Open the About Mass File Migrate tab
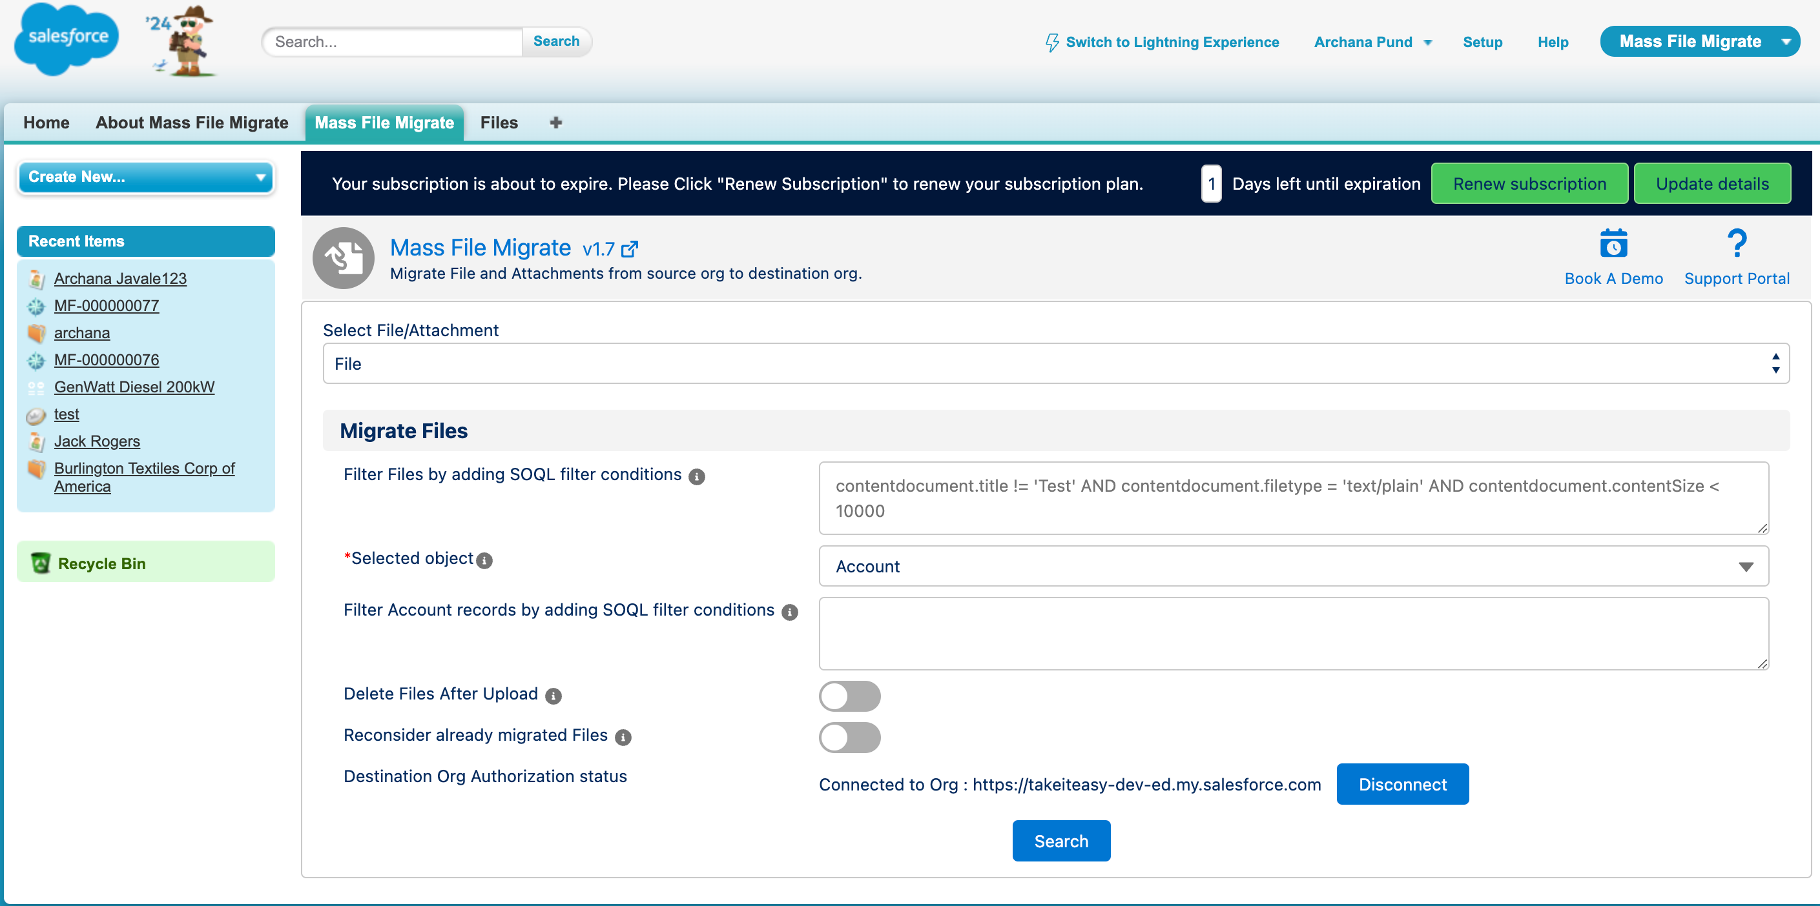The image size is (1820, 906). pyautogui.click(x=192, y=123)
